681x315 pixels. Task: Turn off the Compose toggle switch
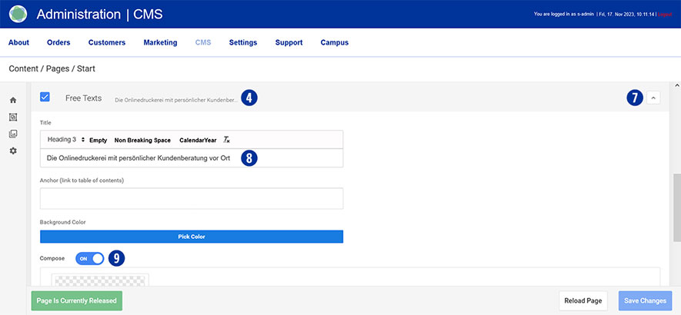tap(89, 258)
